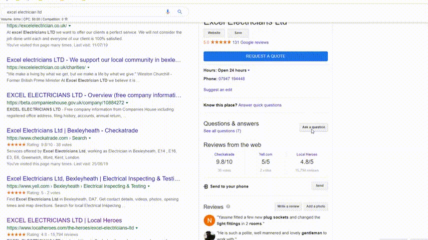Open the gentleman review's profile photo

point(209,235)
